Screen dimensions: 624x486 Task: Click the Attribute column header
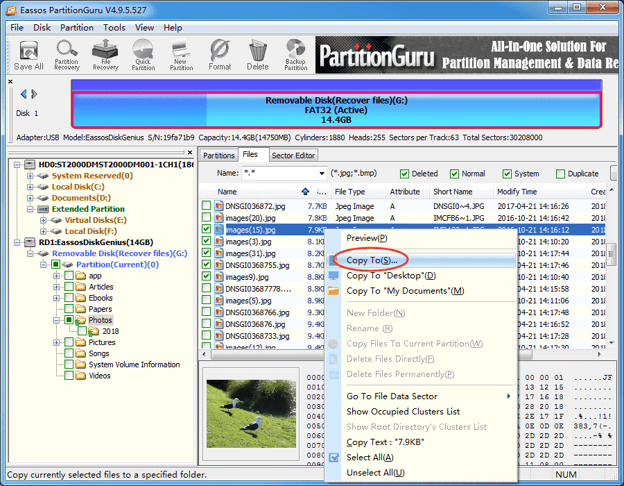(x=408, y=192)
